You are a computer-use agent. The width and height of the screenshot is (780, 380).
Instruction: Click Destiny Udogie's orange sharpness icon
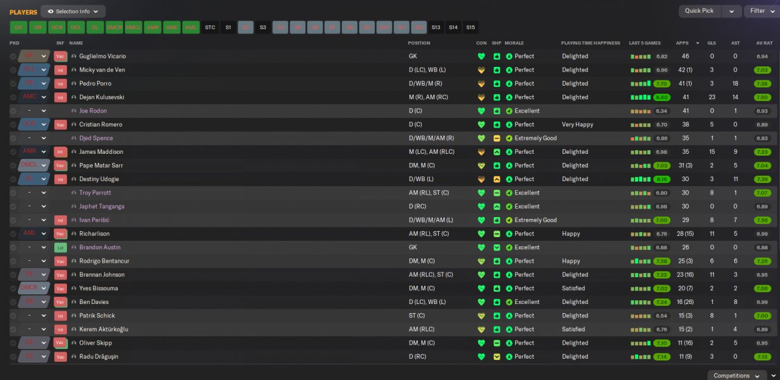(x=497, y=179)
